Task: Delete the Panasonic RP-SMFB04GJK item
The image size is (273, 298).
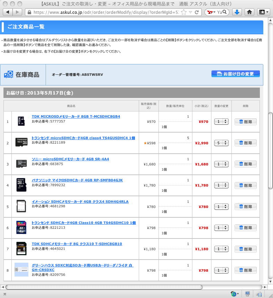Action: tap(246, 185)
